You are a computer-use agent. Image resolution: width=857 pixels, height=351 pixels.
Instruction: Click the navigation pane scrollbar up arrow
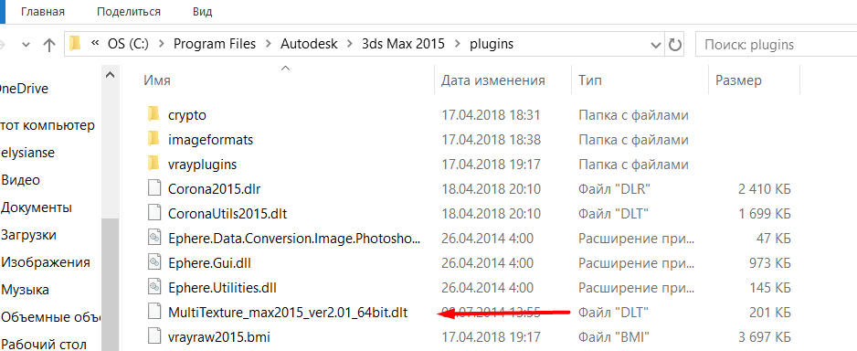pyautogui.click(x=110, y=75)
